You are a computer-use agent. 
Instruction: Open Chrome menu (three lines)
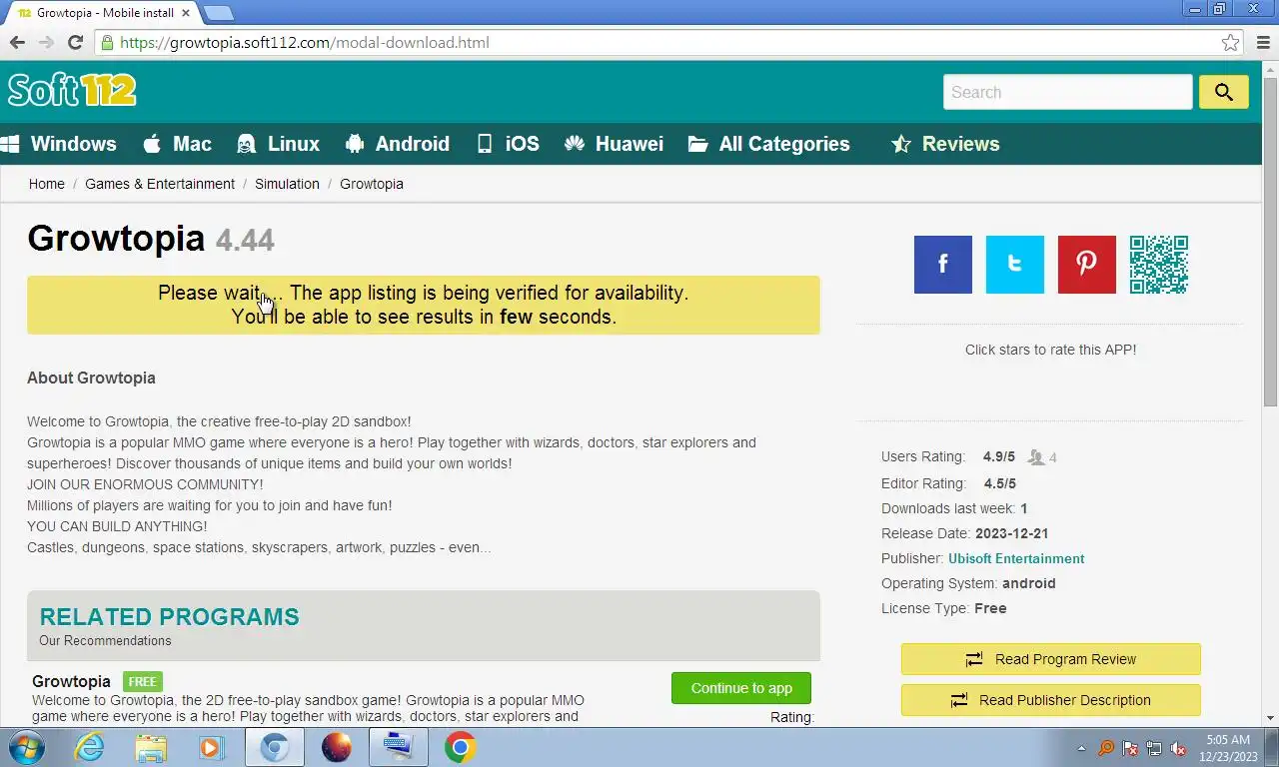point(1263,42)
